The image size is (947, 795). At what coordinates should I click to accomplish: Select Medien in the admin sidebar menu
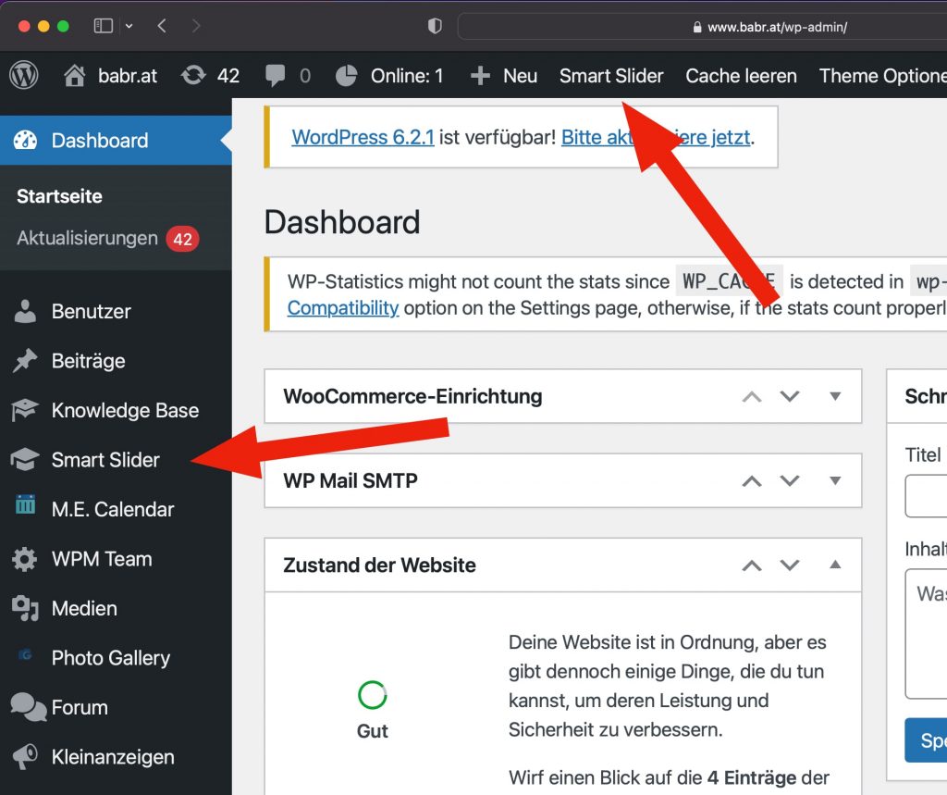coord(84,608)
